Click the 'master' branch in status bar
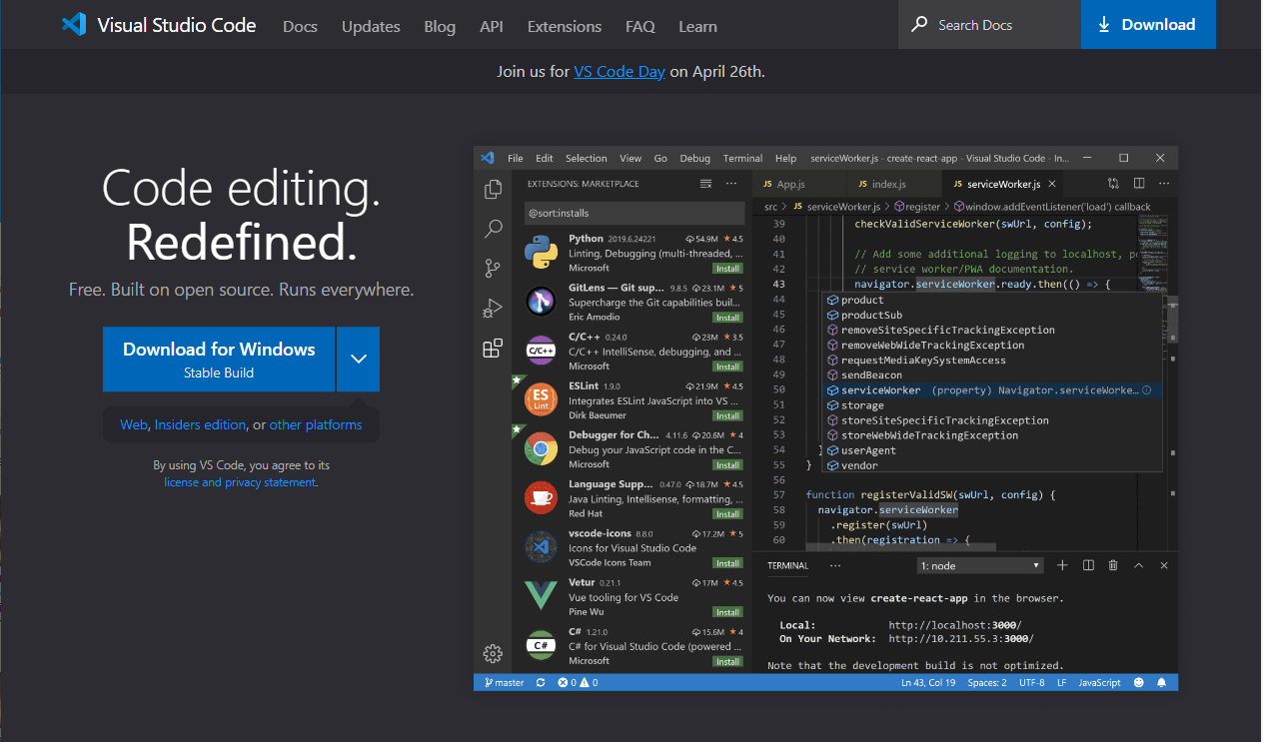Viewport: 1263px width, 742px height. pyautogui.click(x=505, y=683)
